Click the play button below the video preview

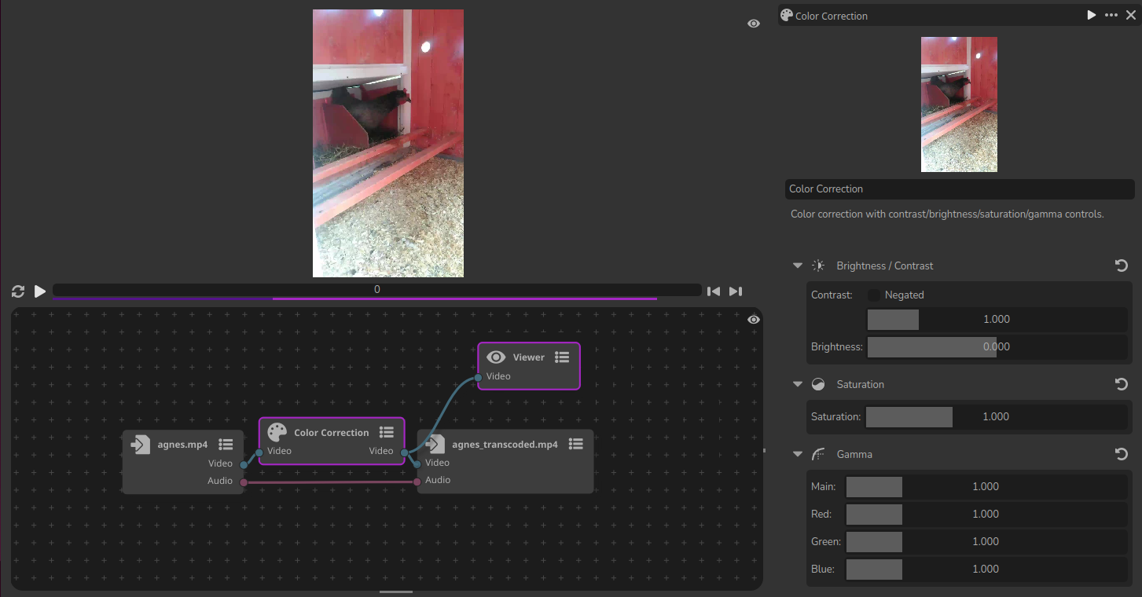[x=40, y=291]
